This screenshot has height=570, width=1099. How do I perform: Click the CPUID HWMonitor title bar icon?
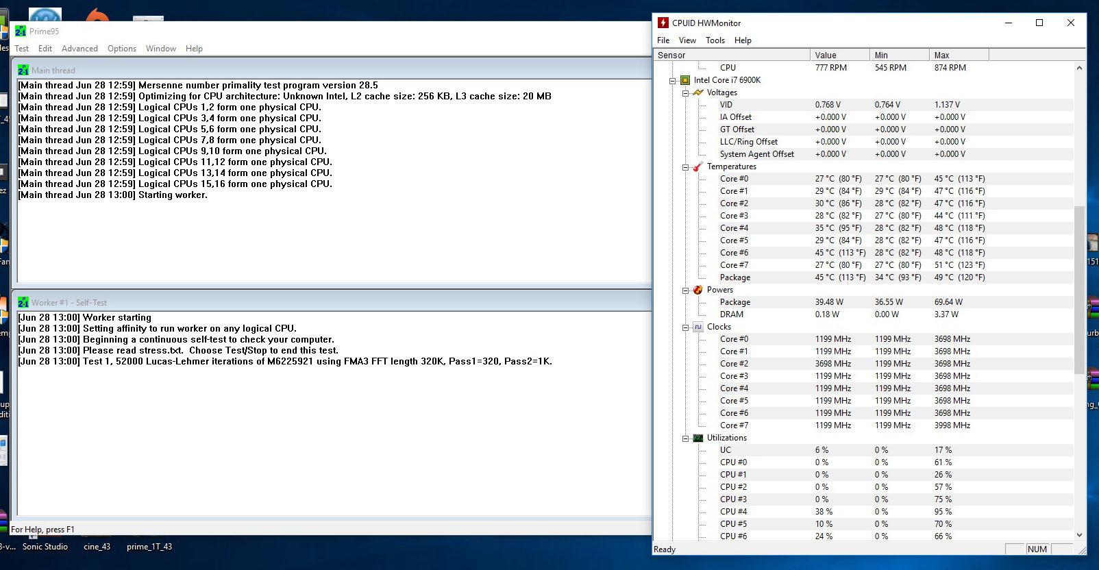pos(663,23)
